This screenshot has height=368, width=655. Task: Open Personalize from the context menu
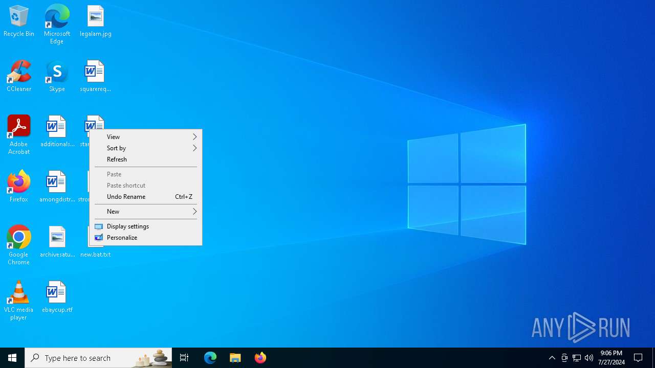point(146,238)
